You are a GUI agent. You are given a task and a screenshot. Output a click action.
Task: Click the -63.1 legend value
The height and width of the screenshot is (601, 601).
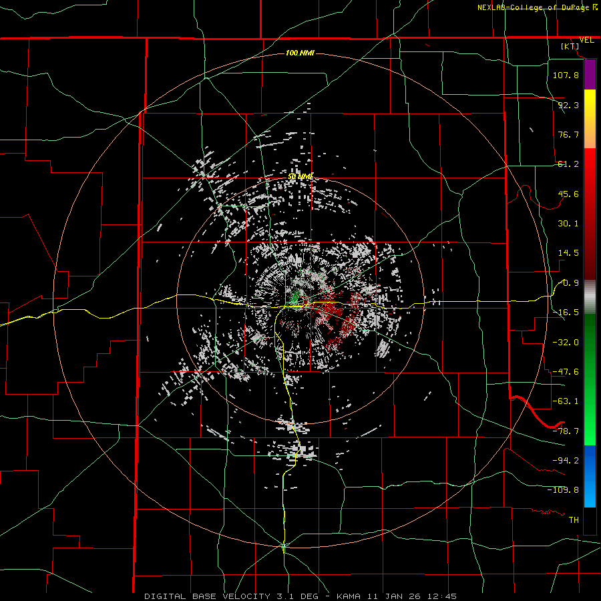tap(566, 401)
